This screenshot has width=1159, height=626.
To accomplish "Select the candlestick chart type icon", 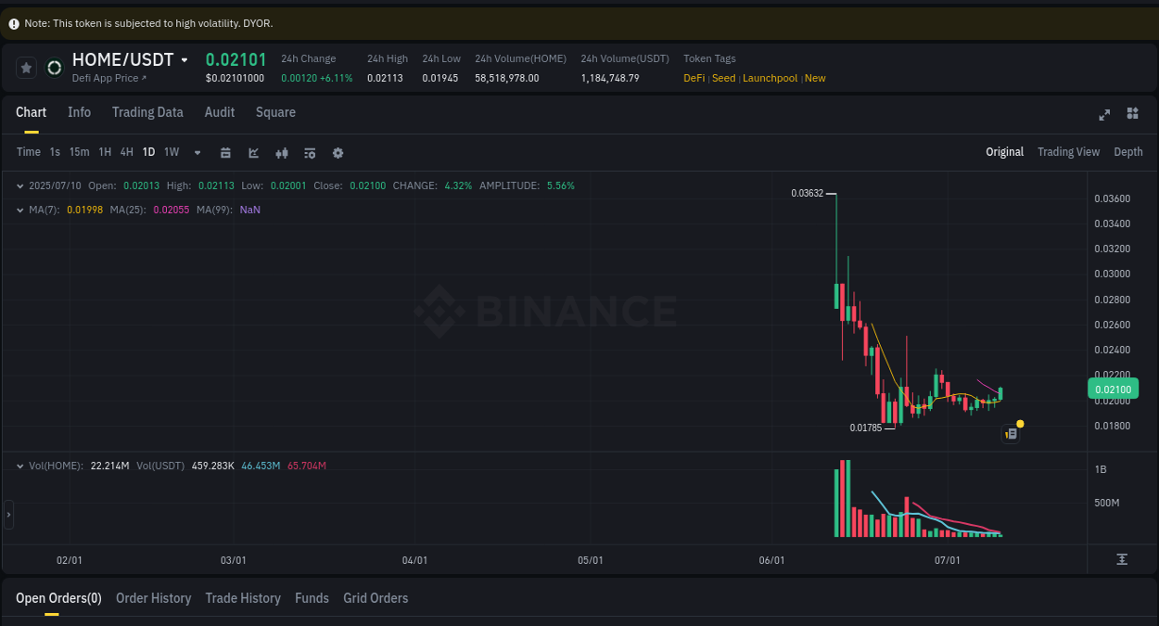I will tap(282, 152).
